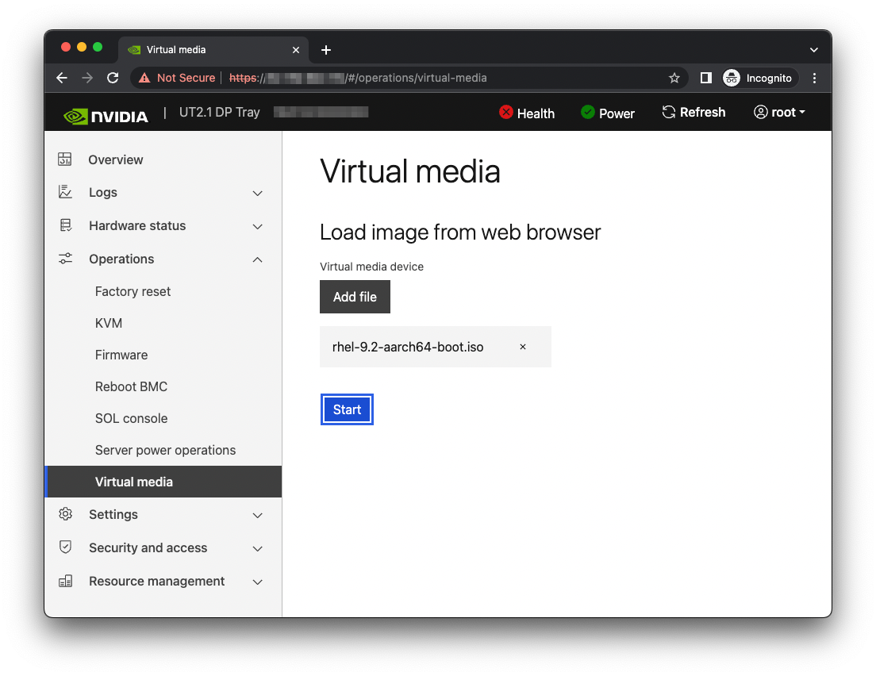The image size is (876, 676).
Task: Click the Health status icon
Action: coord(505,113)
